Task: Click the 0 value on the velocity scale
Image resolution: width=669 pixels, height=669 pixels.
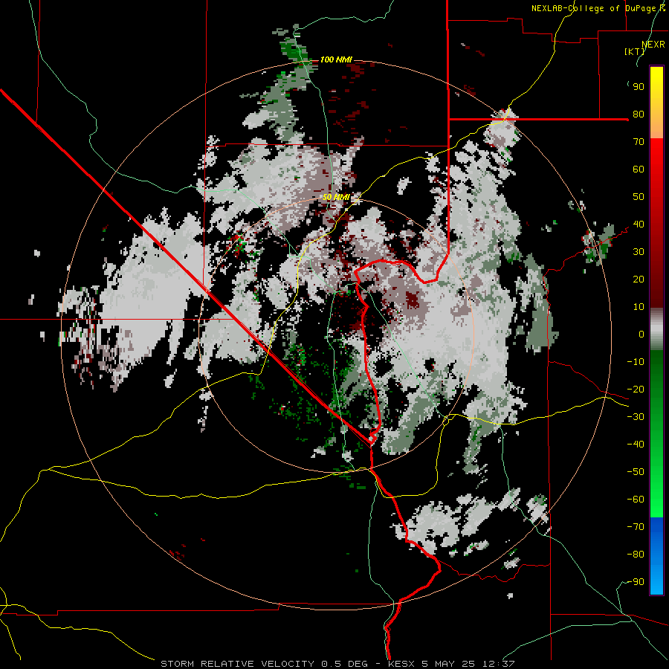Action: click(641, 334)
